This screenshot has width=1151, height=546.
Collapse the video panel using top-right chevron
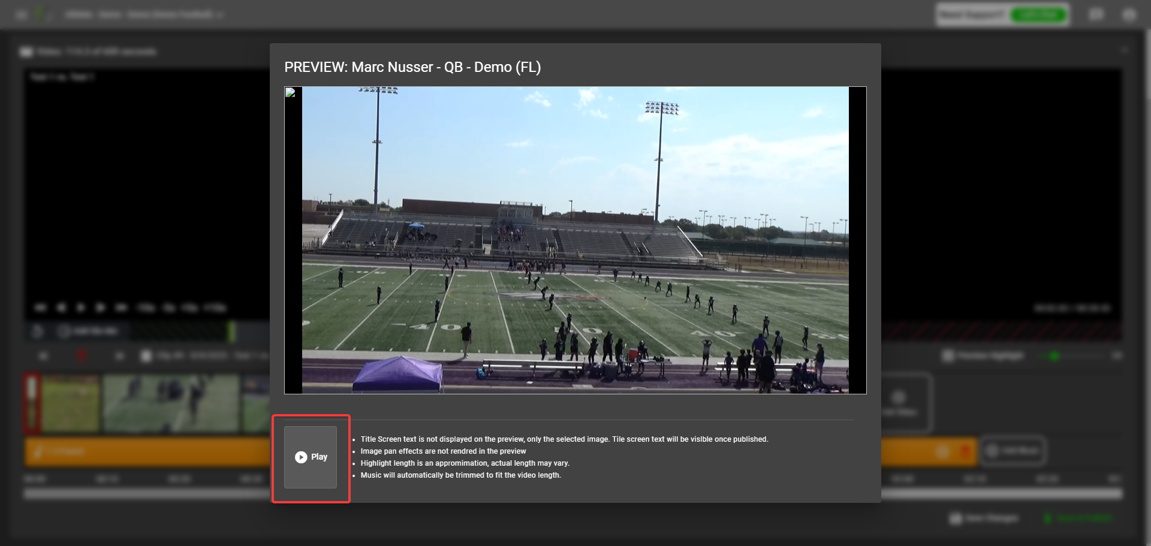pyautogui.click(x=1124, y=50)
